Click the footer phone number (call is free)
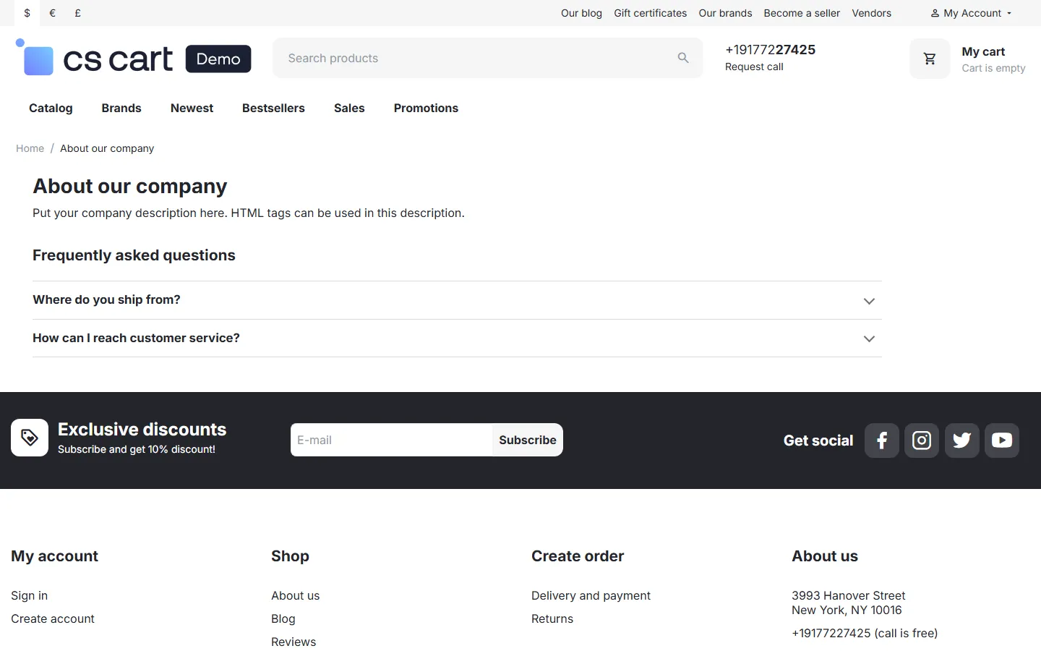1041x651 pixels. 865,633
